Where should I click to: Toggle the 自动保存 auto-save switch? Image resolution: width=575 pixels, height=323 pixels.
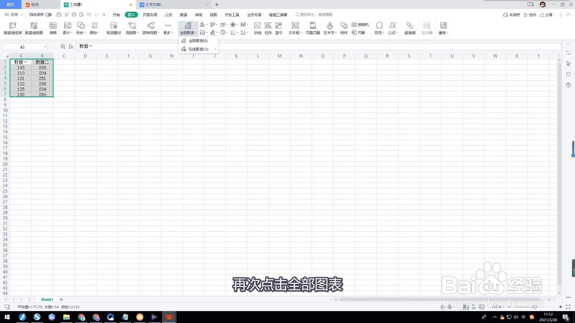coord(49,15)
